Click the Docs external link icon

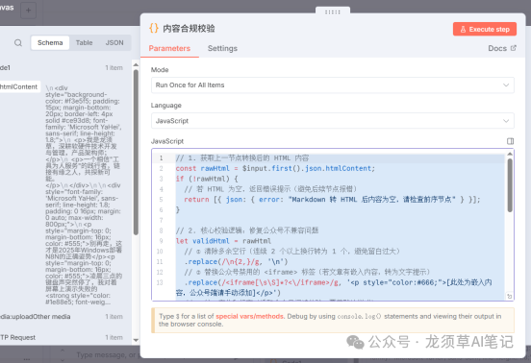514,48
